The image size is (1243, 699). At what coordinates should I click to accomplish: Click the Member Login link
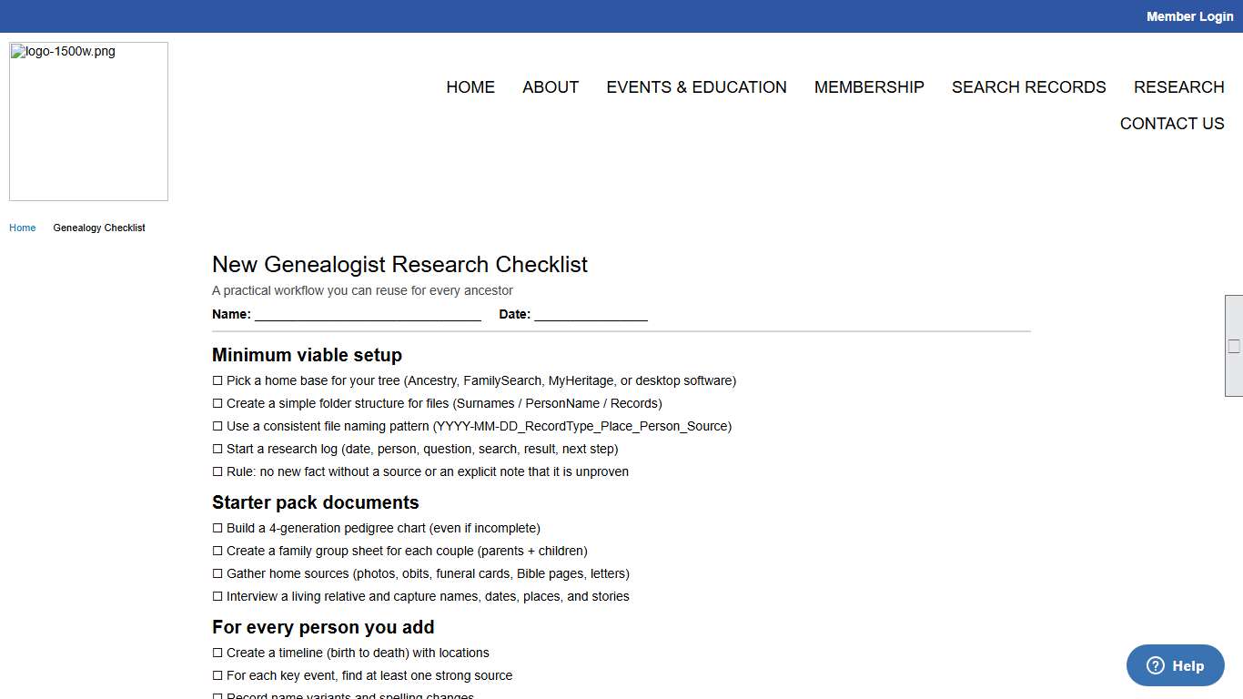(x=1189, y=15)
